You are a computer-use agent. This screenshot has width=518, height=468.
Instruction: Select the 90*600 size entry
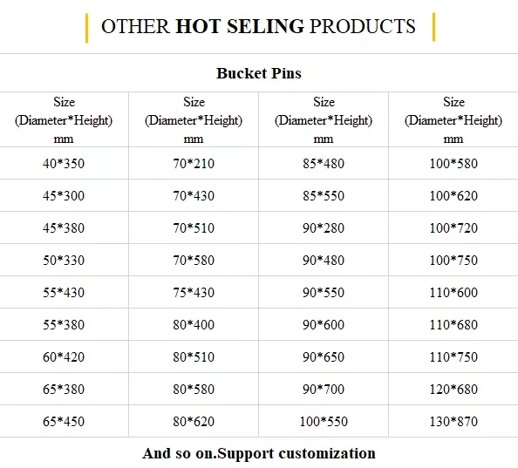324,325
